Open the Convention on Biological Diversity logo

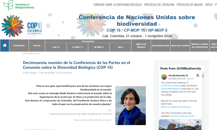point(19,5)
